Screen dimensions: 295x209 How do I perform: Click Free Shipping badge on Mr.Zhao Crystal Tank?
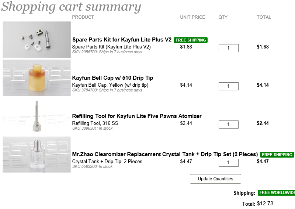(x=277, y=155)
